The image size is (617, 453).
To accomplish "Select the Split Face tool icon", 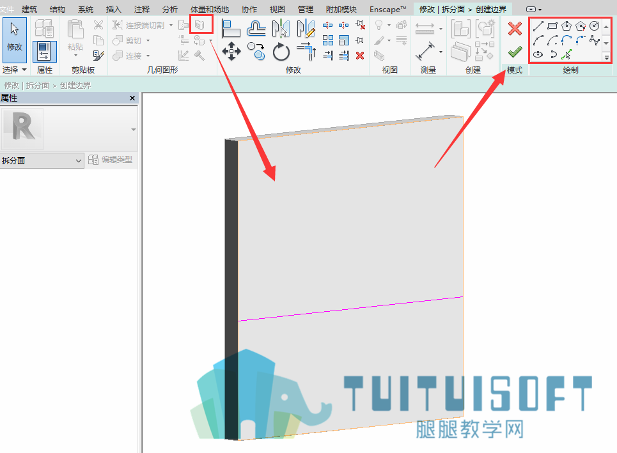I will pyautogui.click(x=200, y=25).
